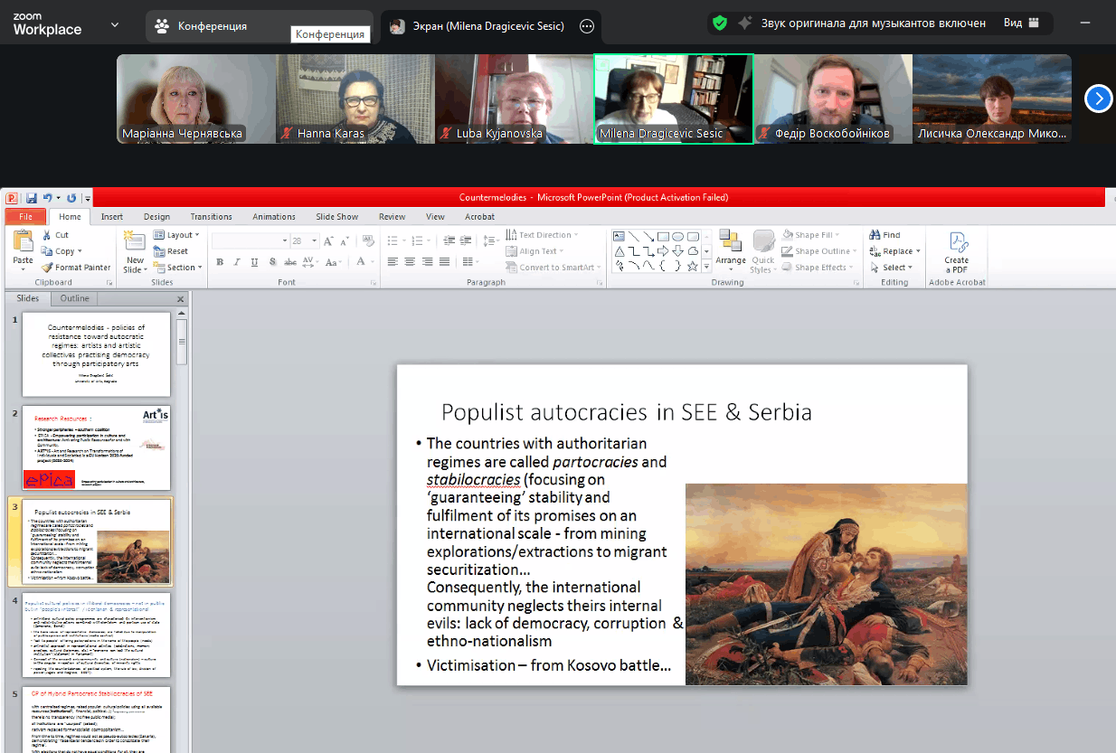Screen dimensions: 1116x753
Task: Click Create a PDF Acrobat icon
Action: (957, 242)
